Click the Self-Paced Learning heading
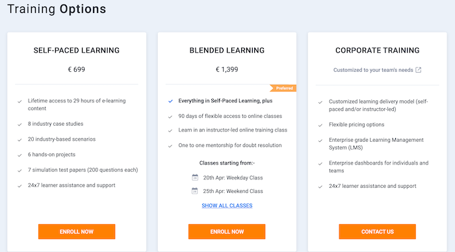The image size is (455, 252). 77,51
